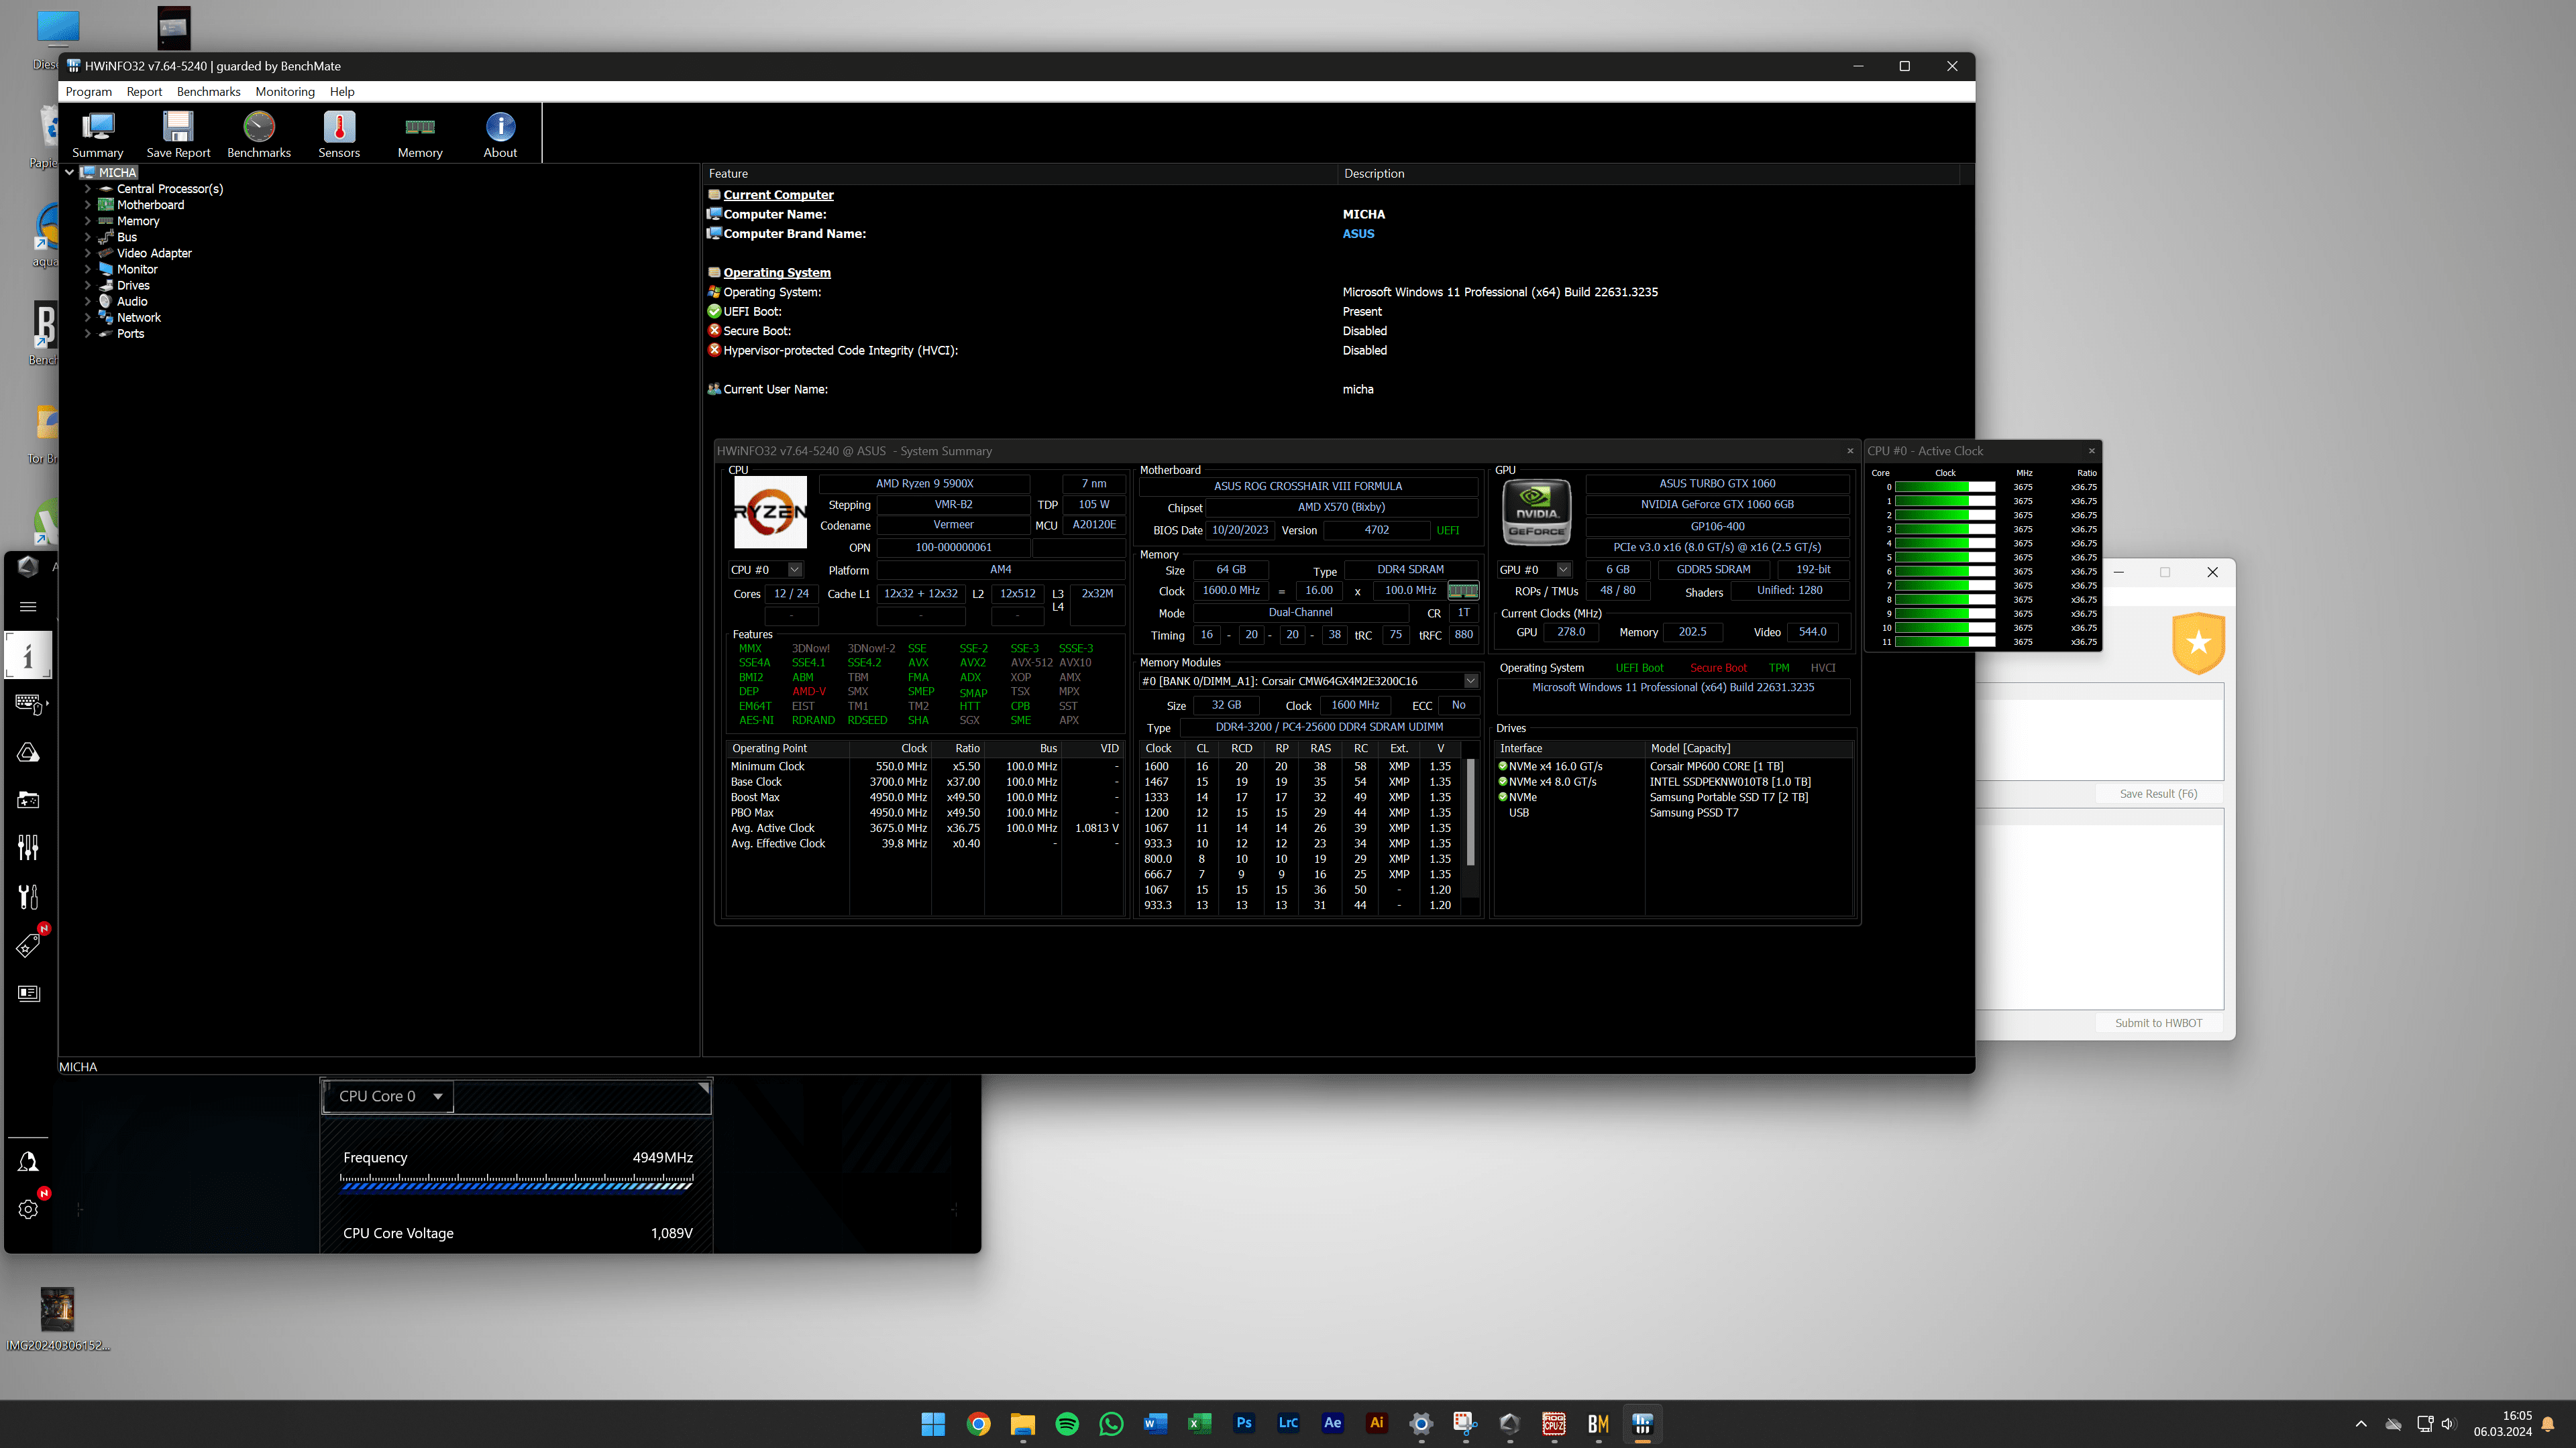Expand the Drives tree node

click(88, 286)
